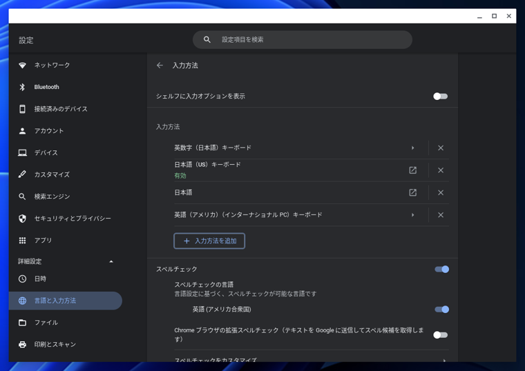Screen dimensions: 525x371
Task: Open ネットワーク settings via wifi icon
Action: (x=22, y=66)
